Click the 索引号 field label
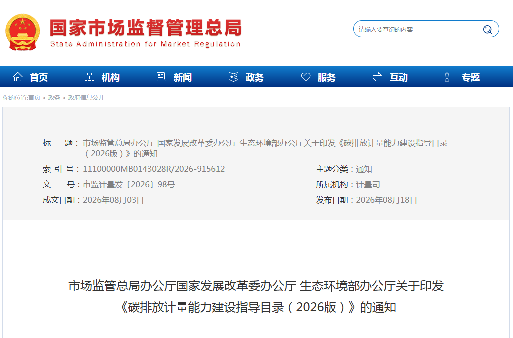This screenshot has height=338, width=513. click(x=61, y=169)
